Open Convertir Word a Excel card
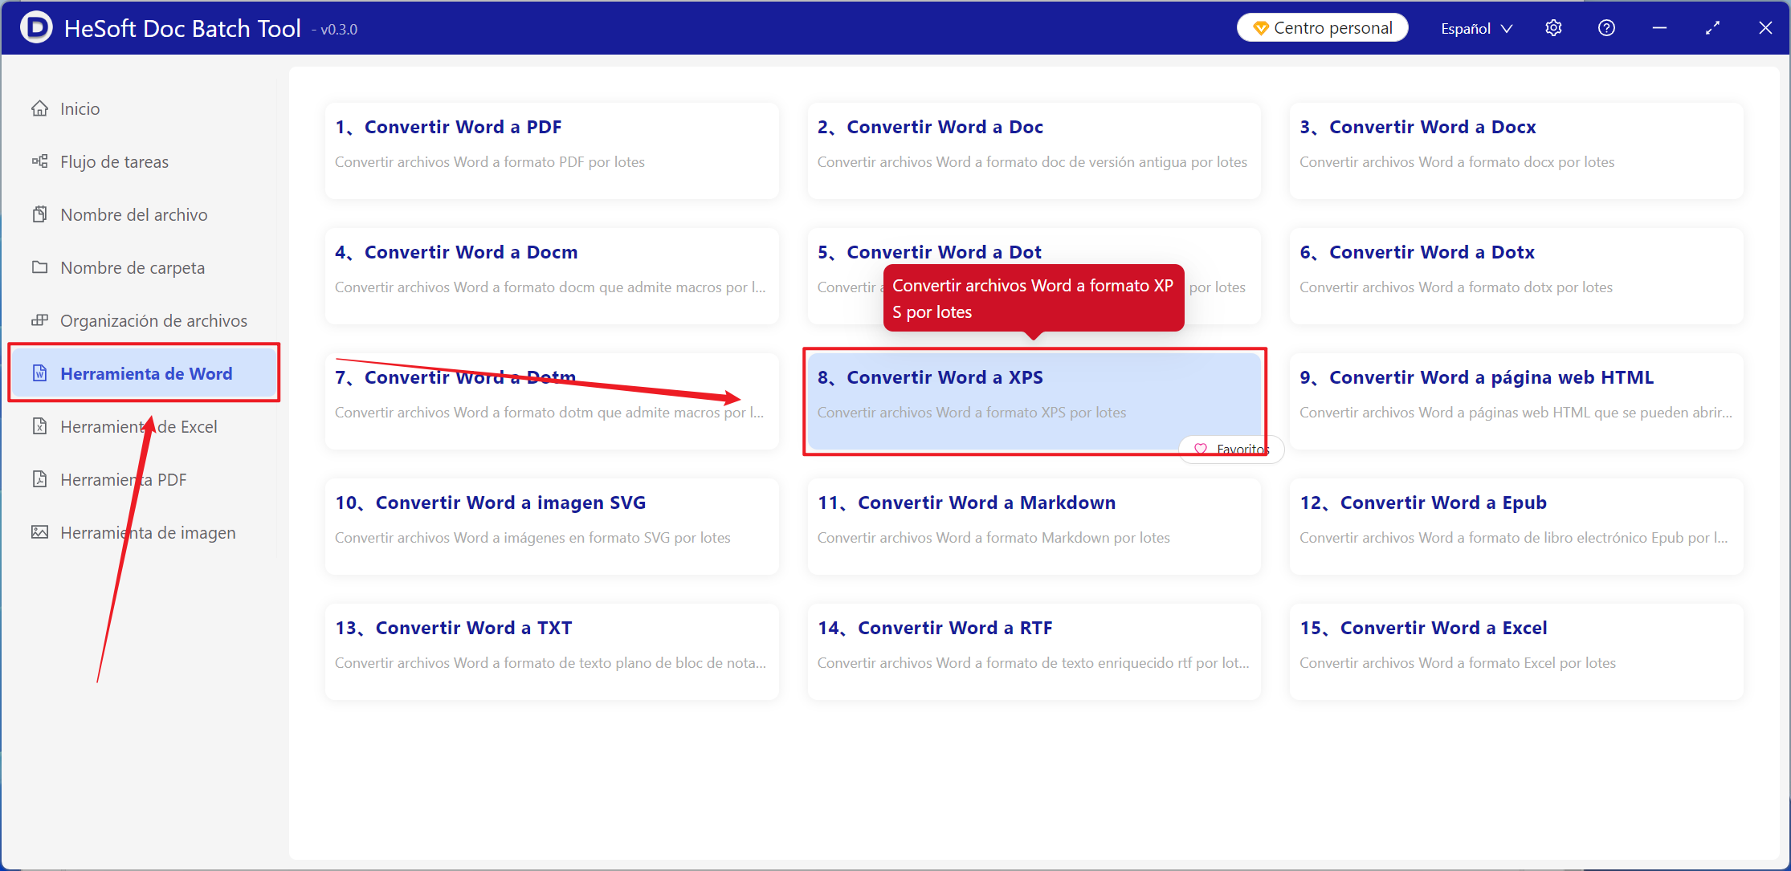Screen dimensions: 1791x871 click(1516, 652)
